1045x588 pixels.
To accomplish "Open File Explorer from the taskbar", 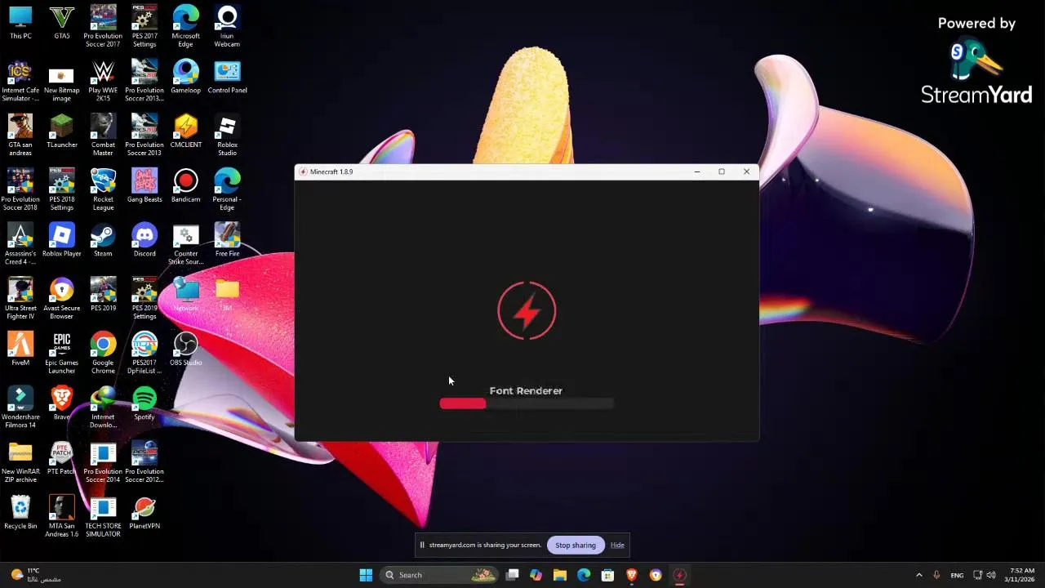I will [x=560, y=575].
